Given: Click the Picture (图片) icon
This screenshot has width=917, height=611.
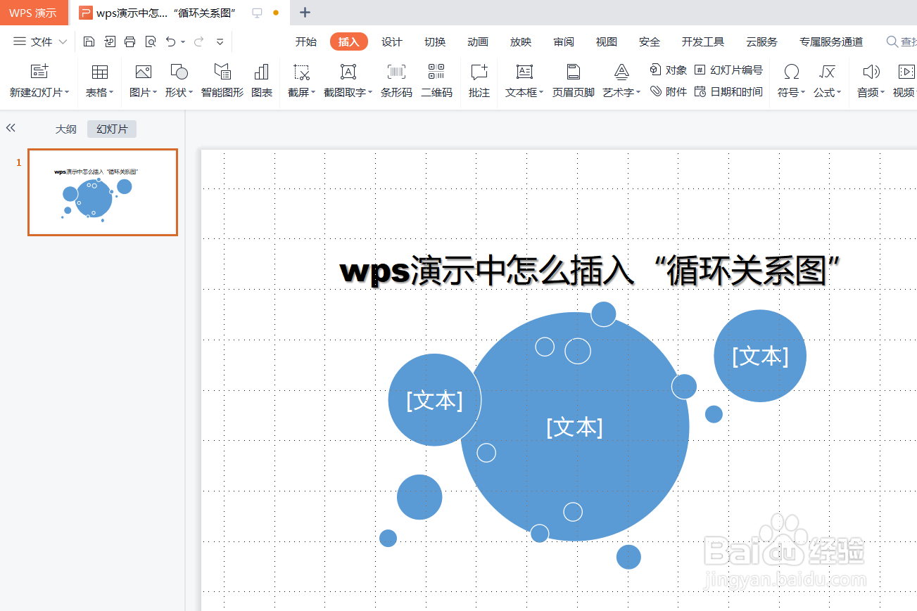Looking at the screenshot, I should point(143,71).
